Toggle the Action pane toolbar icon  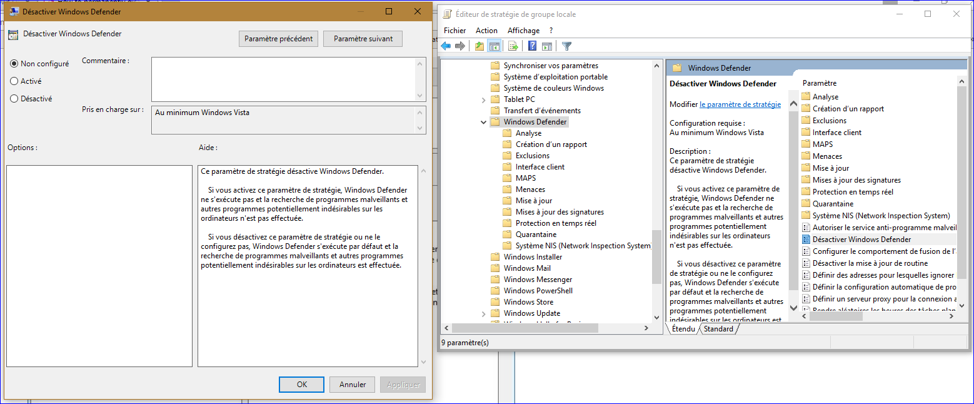coord(547,46)
